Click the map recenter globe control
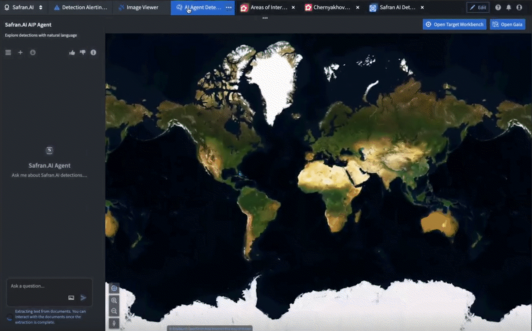 point(114,288)
